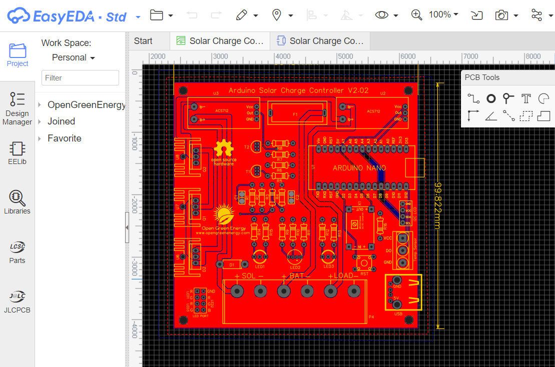Select the Arc tool in PCB Tools

543,98
